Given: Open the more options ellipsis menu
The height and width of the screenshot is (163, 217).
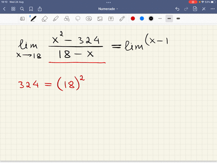Looking at the screenshot, I should (212, 9).
